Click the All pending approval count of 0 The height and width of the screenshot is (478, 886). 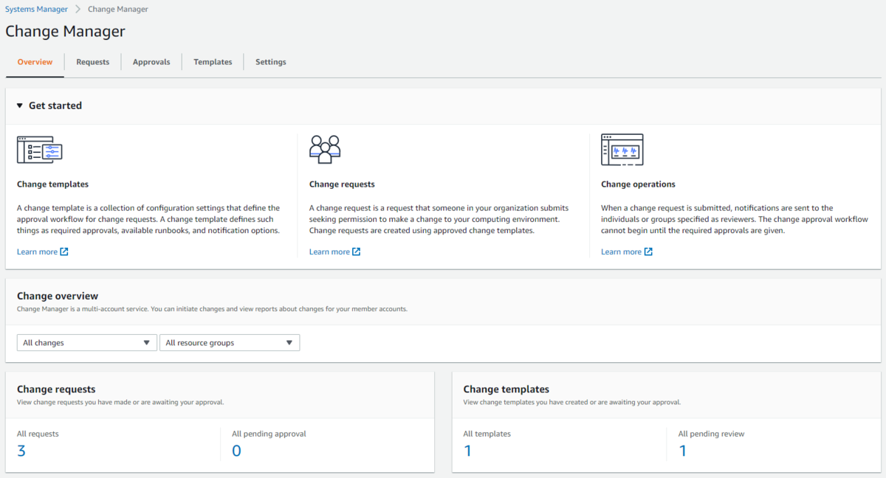[x=236, y=450]
